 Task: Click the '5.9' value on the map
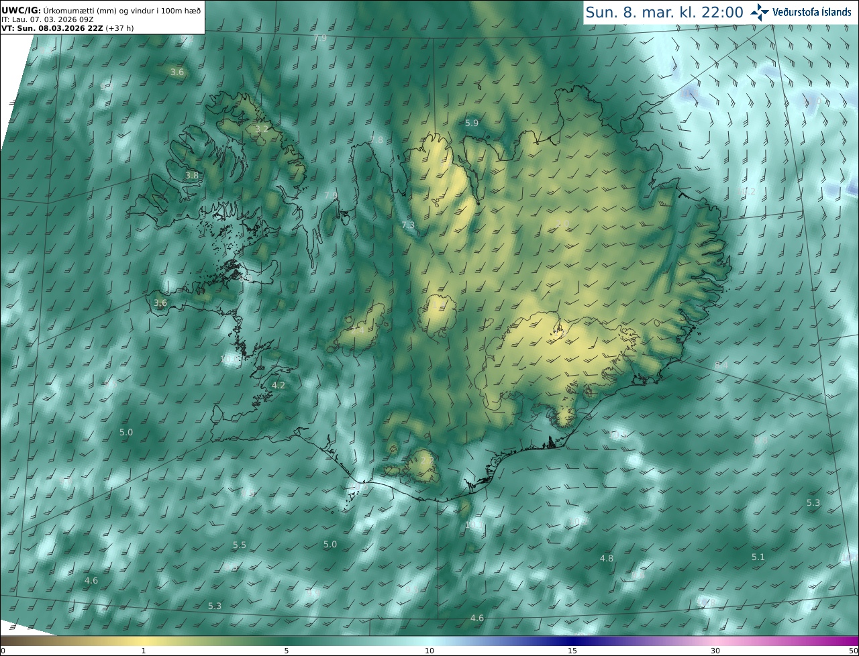coord(472,123)
